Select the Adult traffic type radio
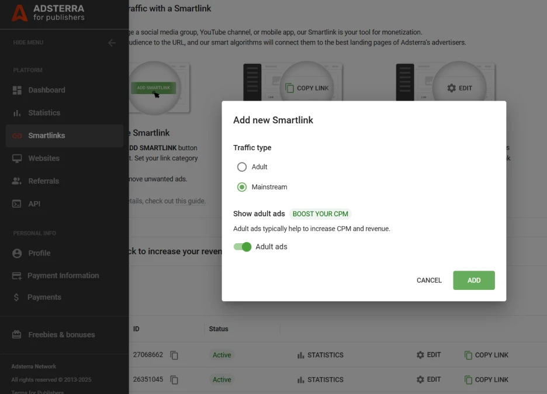547x394 pixels. (242, 167)
